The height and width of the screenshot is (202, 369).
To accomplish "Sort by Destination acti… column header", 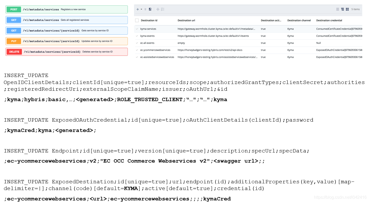I will click(x=271, y=20).
